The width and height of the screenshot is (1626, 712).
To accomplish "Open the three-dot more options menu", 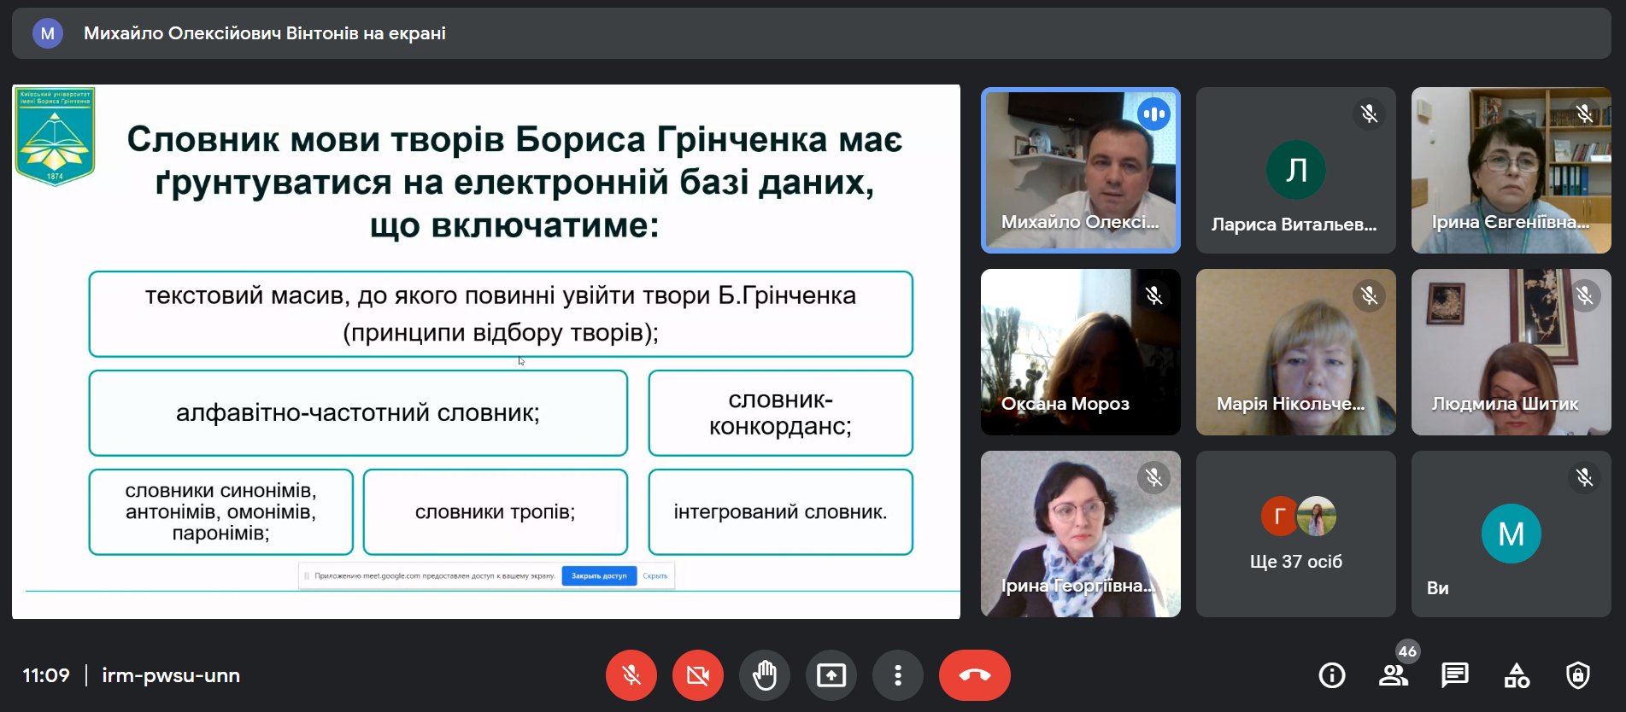I will [898, 675].
